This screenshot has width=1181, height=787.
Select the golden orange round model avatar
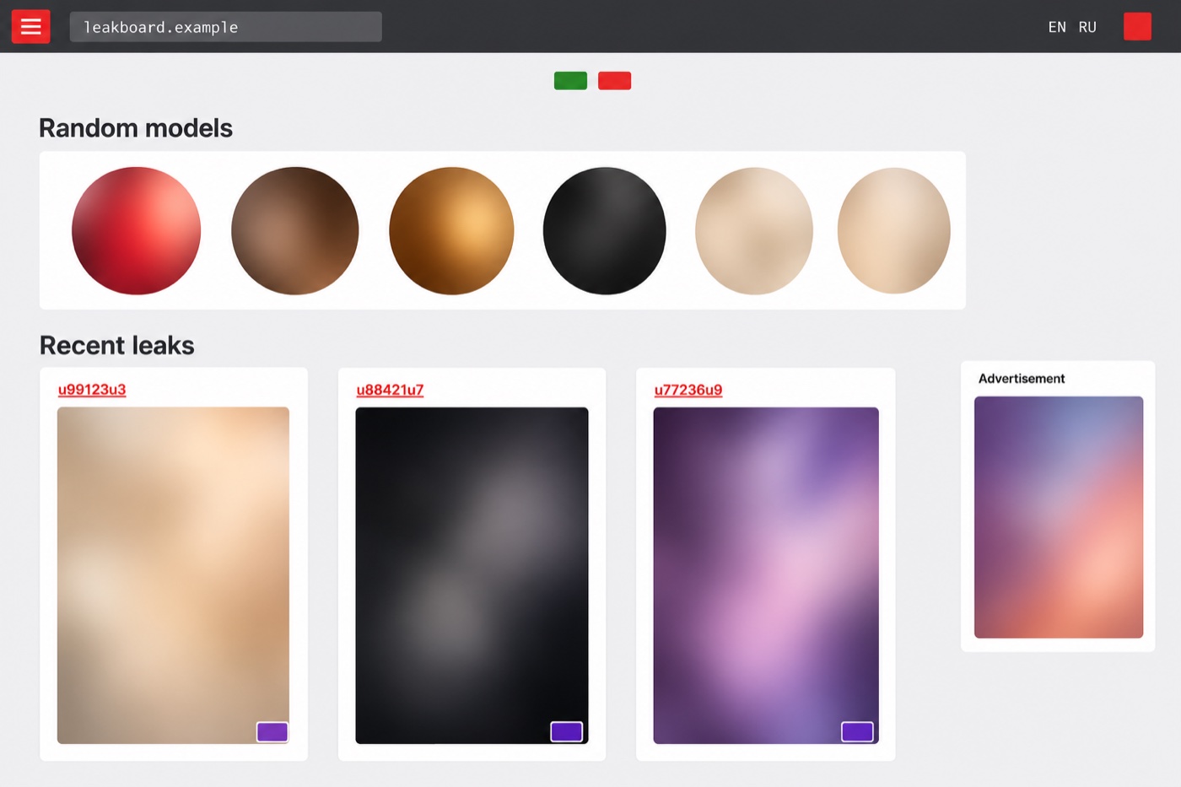451,230
